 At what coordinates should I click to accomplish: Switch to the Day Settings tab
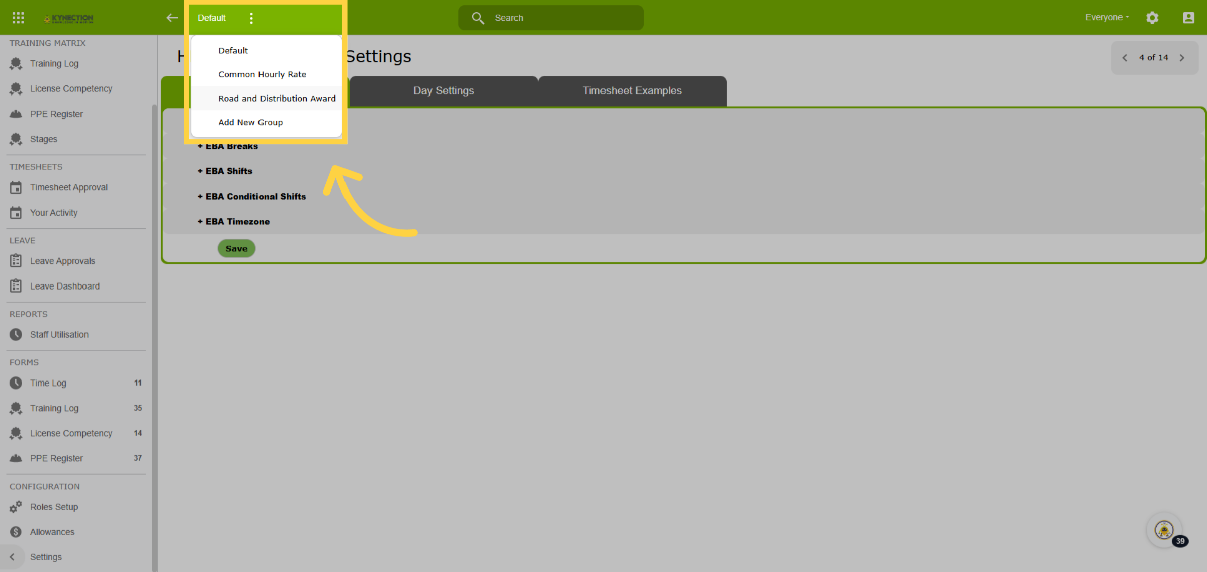pos(444,91)
